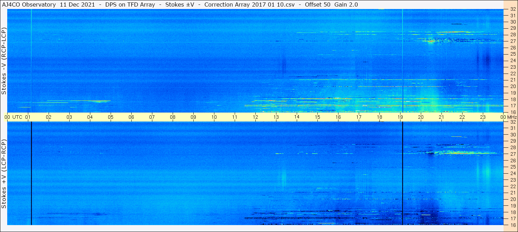The width and height of the screenshot is (518, 232).
Task: Select the 17 hour tick on the time axis
Action: pyautogui.click(x=359, y=117)
